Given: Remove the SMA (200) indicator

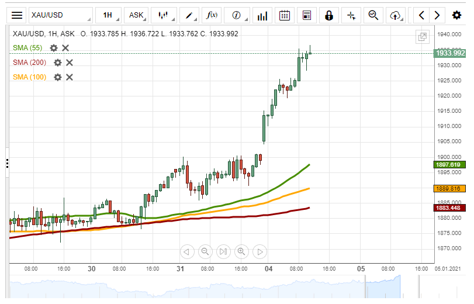Looking at the screenshot, I should (x=69, y=63).
